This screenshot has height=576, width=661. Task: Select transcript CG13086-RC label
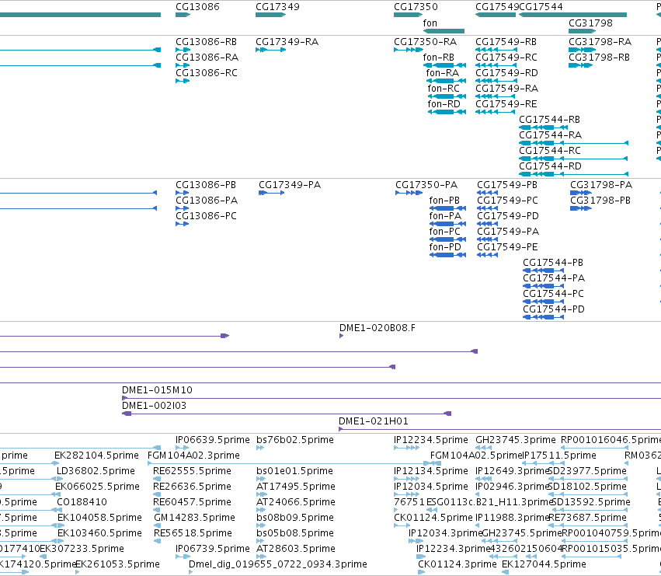click(x=206, y=73)
